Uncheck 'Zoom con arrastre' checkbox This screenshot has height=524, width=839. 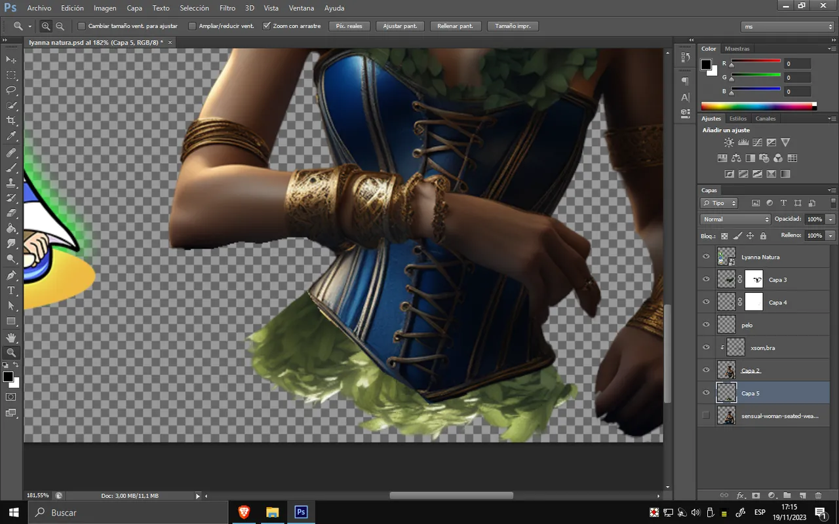(267, 26)
